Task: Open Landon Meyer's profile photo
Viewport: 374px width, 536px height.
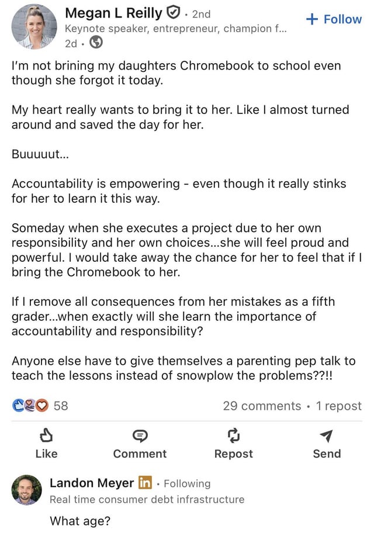Action: pyautogui.click(x=27, y=490)
